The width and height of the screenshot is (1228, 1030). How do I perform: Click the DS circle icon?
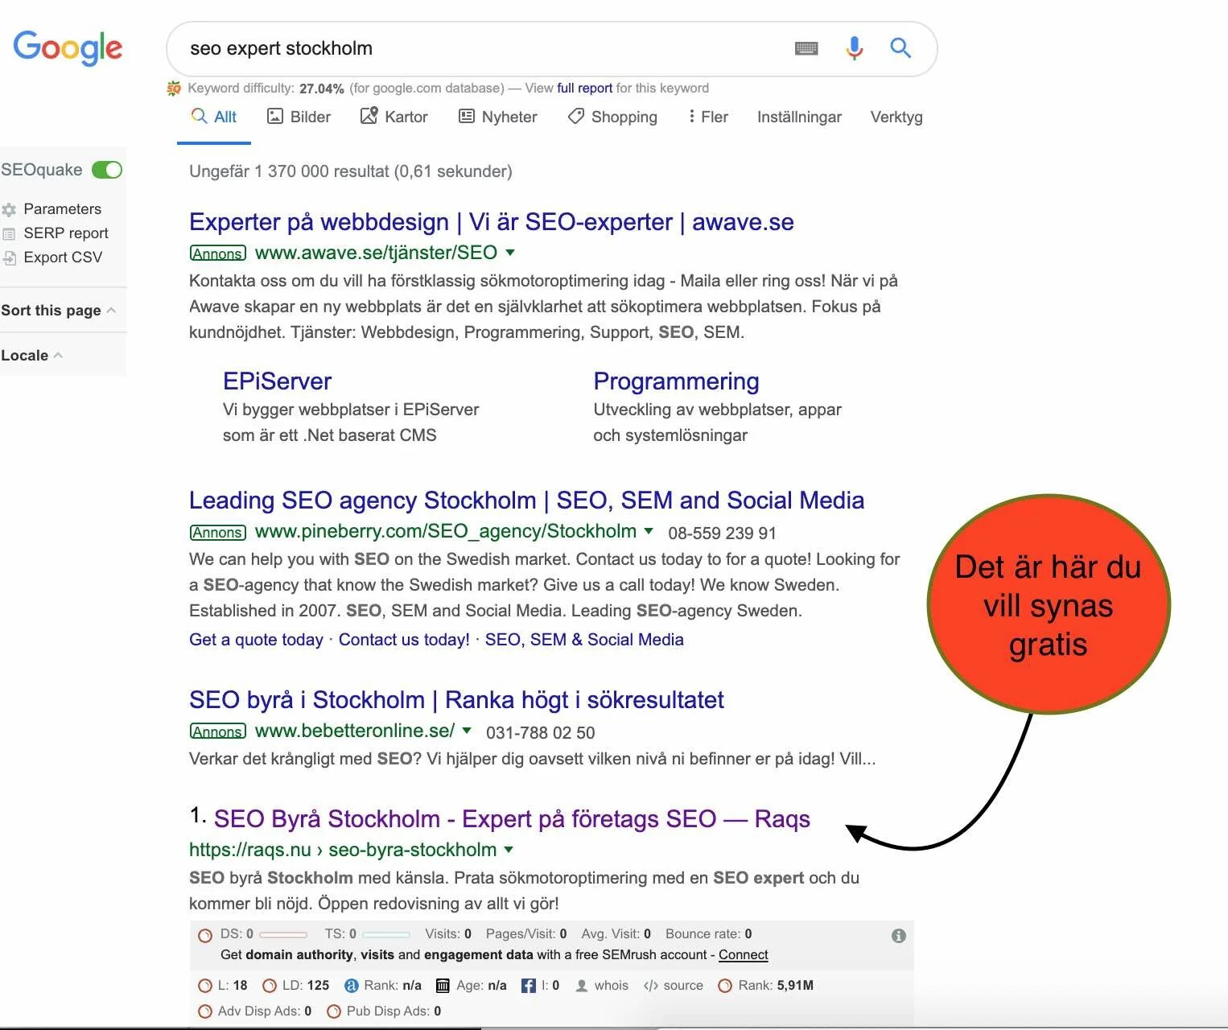point(205,935)
